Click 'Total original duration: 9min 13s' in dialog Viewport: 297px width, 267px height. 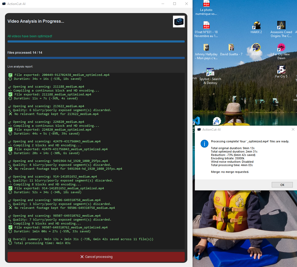[233, 148]
